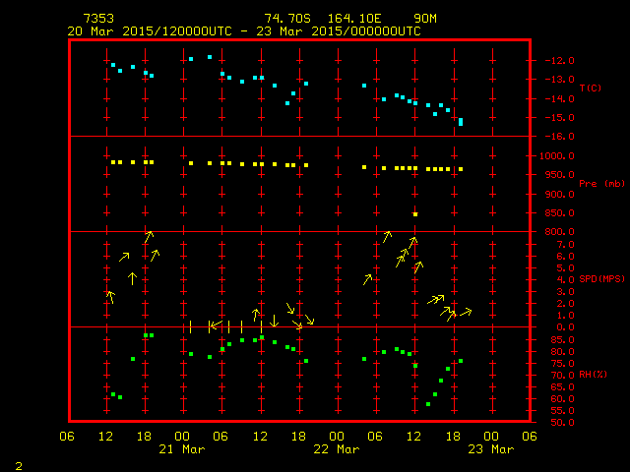Select the longitude value 164.10E
630x472 pixels.
tap(359, 19)
